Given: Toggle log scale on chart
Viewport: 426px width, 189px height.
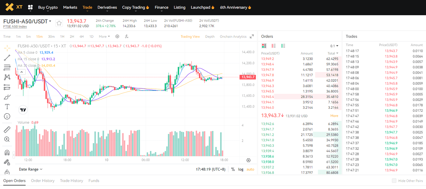Looking at the screenshot, I should click(x=241, y=169).
